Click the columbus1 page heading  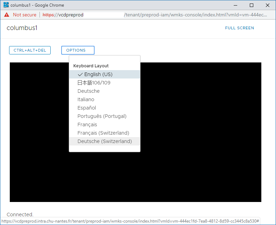(22, 28)
